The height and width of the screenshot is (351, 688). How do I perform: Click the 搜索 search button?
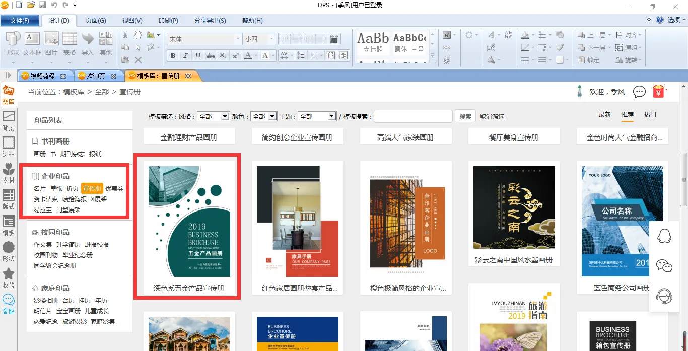[465, 116]
